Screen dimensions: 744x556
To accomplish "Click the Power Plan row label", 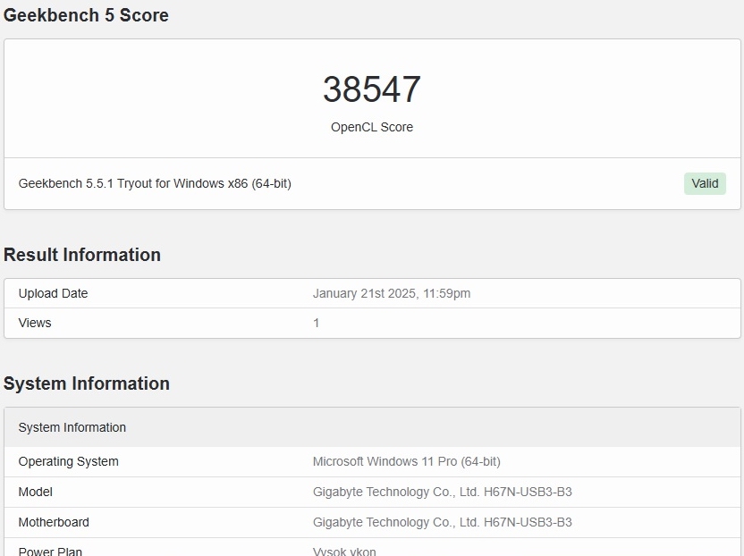I will pyautogui.click(x=50, y=551).
